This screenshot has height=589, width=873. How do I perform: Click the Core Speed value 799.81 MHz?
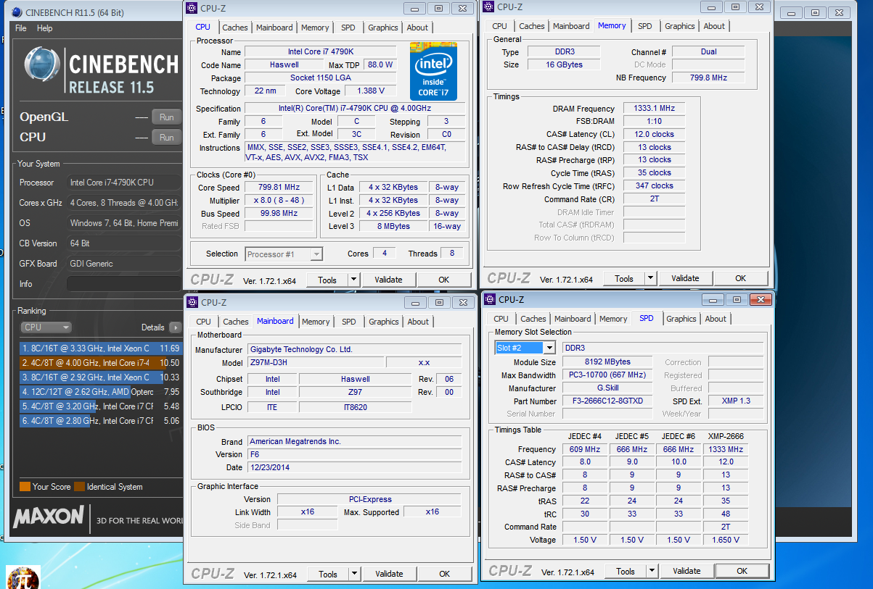(279, 187)
